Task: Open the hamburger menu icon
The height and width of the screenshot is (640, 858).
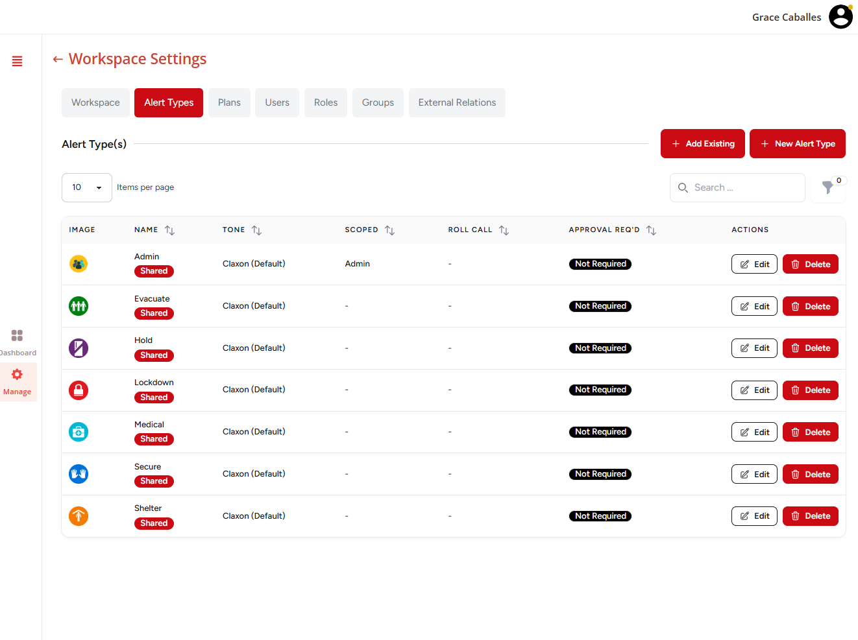Action: [x=18, y=61]
